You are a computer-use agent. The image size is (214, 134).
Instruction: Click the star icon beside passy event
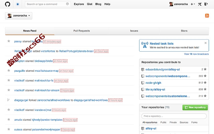[9, 41]
